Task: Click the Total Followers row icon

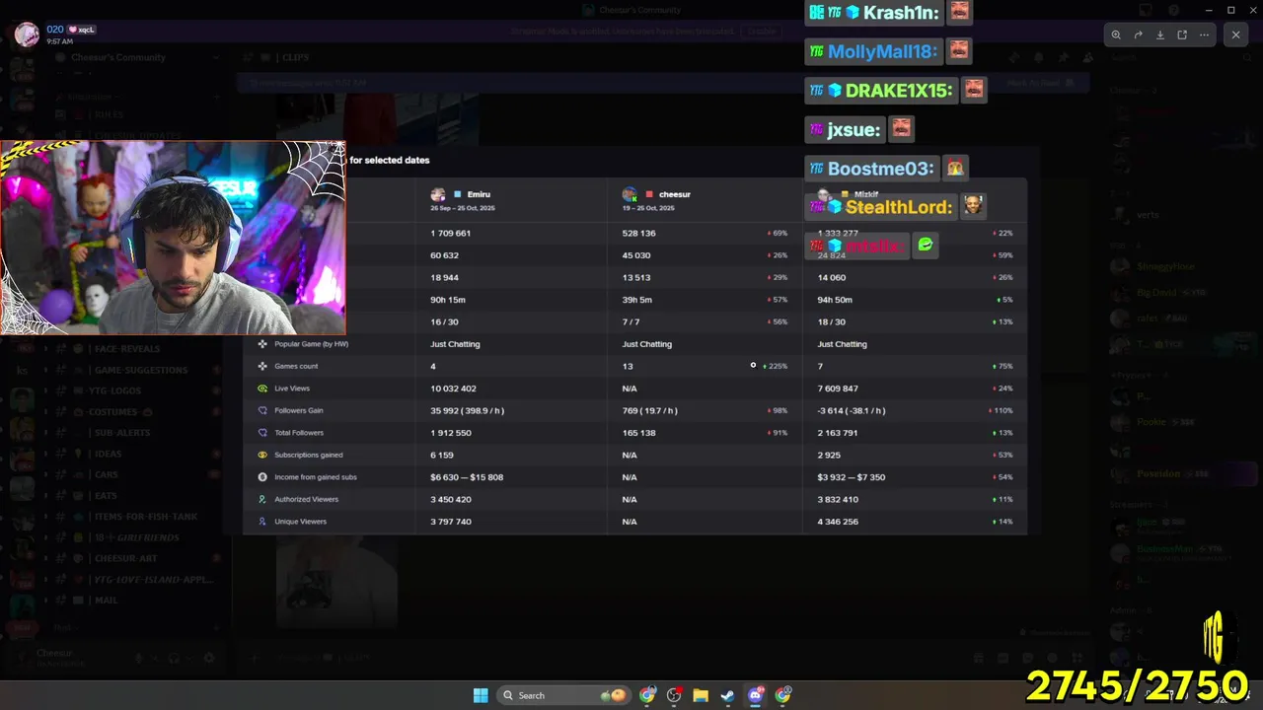Action: pyautogui.click(x=262, y=433)
